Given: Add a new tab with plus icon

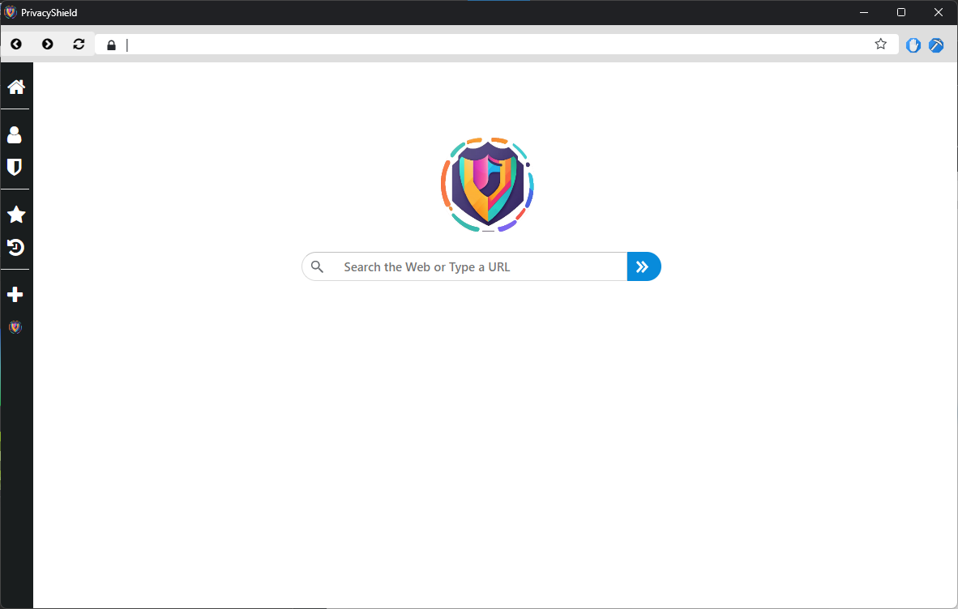Looking at the screenshot, I should click(x=15, y=295).
